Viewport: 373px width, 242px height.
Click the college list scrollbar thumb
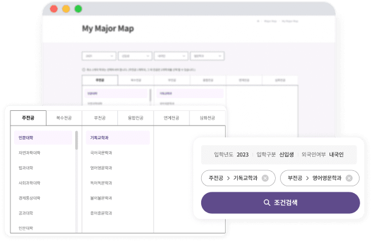coord(76,140)
